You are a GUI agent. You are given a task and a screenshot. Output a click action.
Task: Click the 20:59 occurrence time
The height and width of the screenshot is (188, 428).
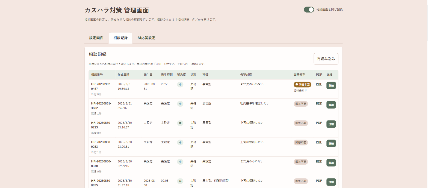(x=165, y=84)
